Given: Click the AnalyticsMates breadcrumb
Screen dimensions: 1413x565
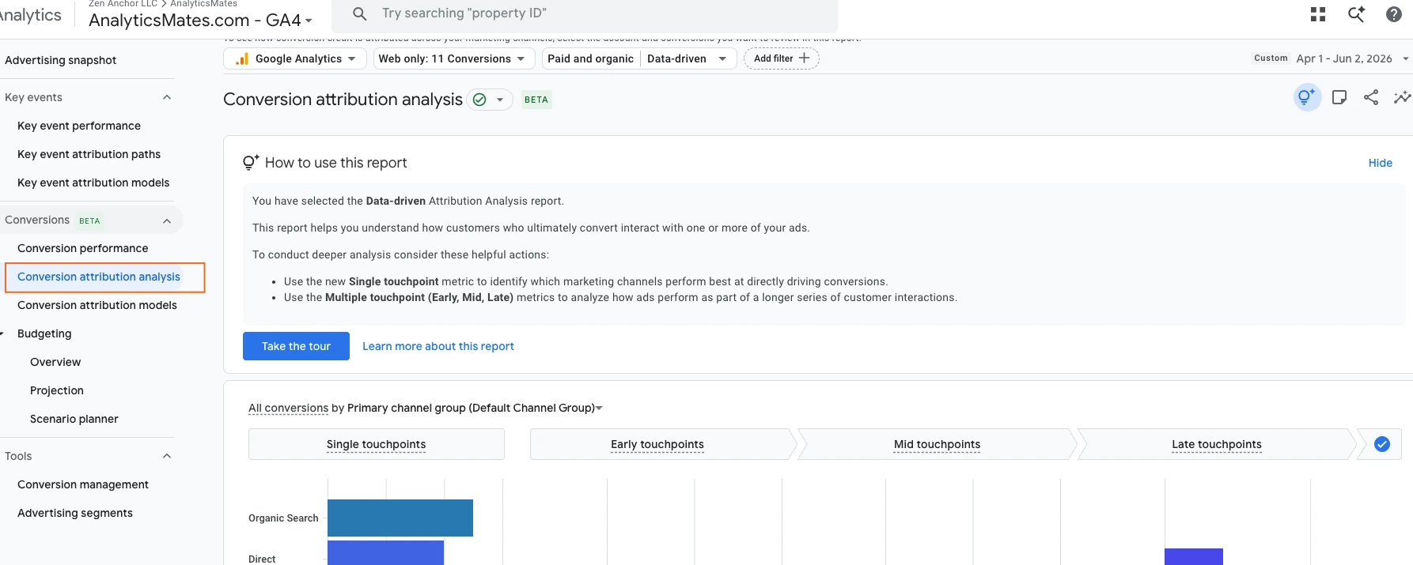Looking at the screenshot, I should click(x=203, y=4).
